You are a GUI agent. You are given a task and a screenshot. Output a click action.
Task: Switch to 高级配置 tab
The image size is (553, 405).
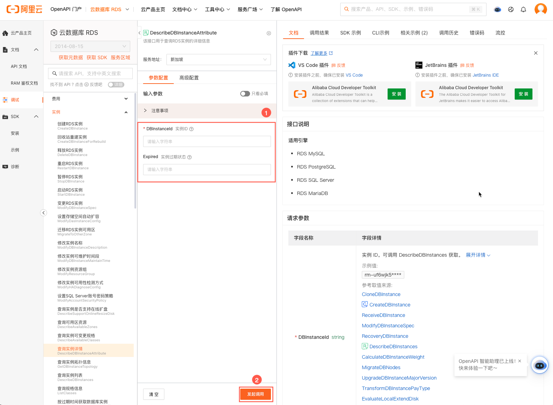(189, 78)
